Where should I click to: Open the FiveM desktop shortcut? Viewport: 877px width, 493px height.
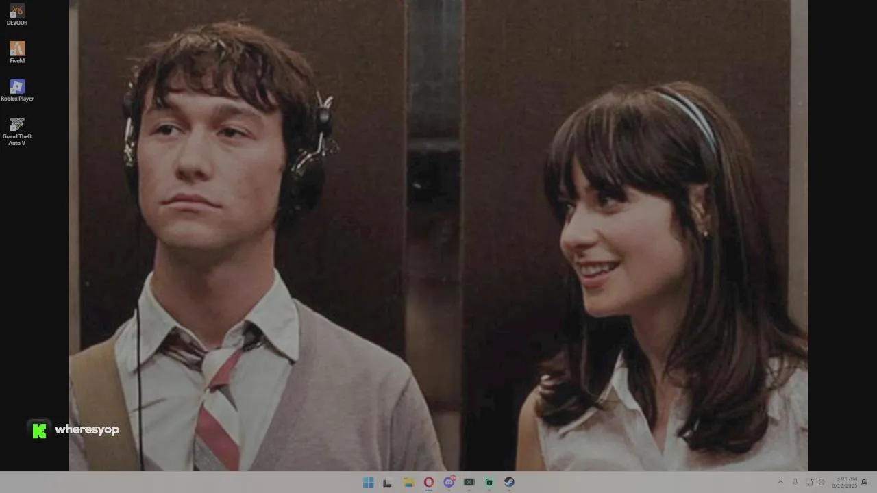(17, 52)
